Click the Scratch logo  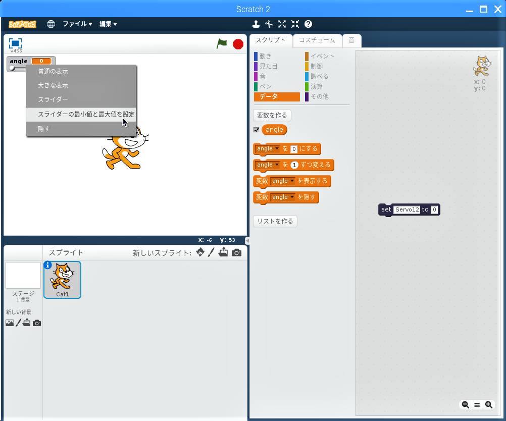pyautogui.click(x=22, y=24)
